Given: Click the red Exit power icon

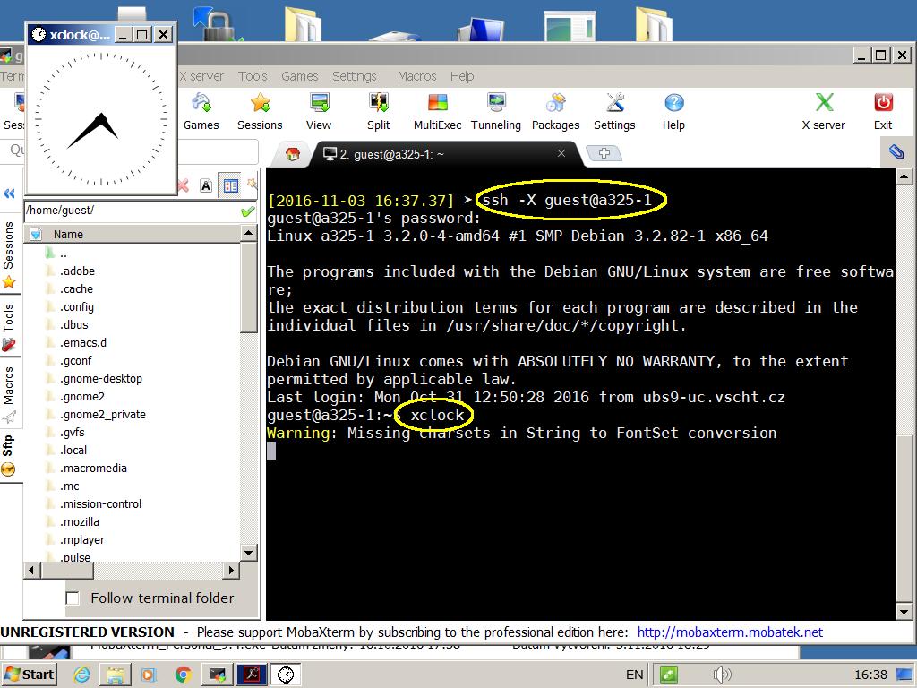Looking at the screenshot, I should click(883, 111).
